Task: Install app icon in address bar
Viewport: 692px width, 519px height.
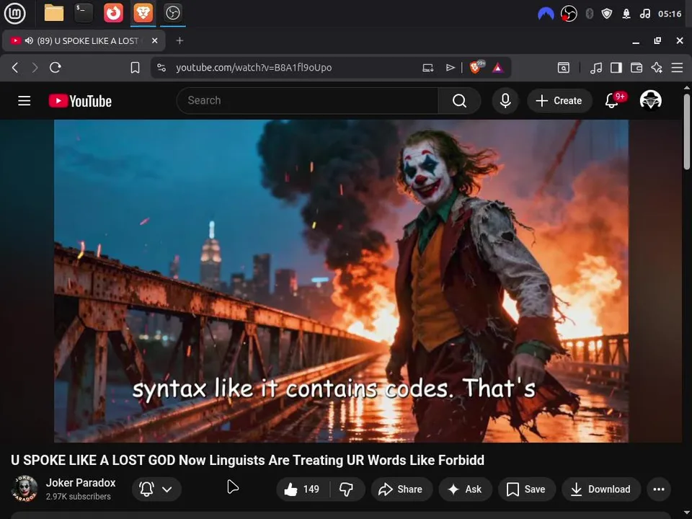Action: coord(427,68)
